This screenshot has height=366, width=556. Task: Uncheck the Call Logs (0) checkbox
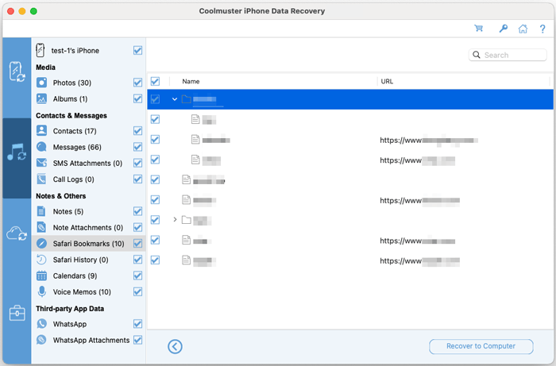pyautogui.click(x=137, y=179)
